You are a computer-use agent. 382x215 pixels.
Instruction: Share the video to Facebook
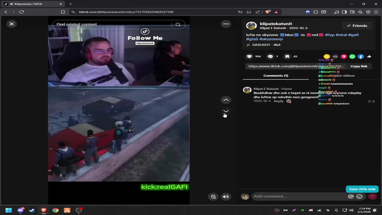[x=361, y=56]
